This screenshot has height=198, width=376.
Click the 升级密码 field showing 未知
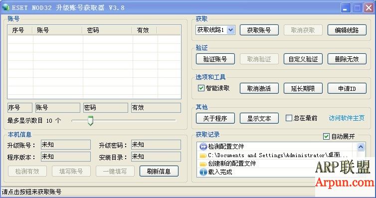pyautogui.click(x=156, y=145)
